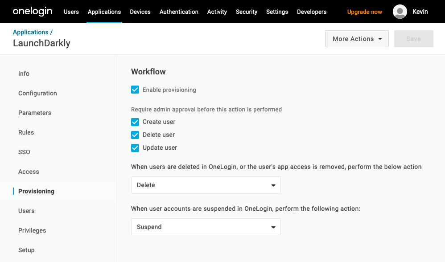The image size is (445, 262).
Task: Open the Security menu item
Action: tap(247, 12)
